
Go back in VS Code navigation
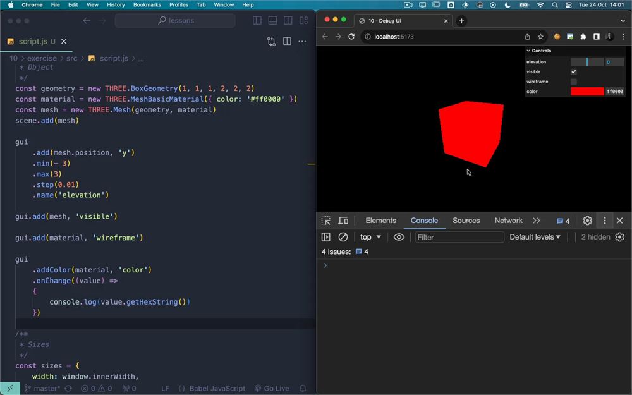click(x=87, y=21)
